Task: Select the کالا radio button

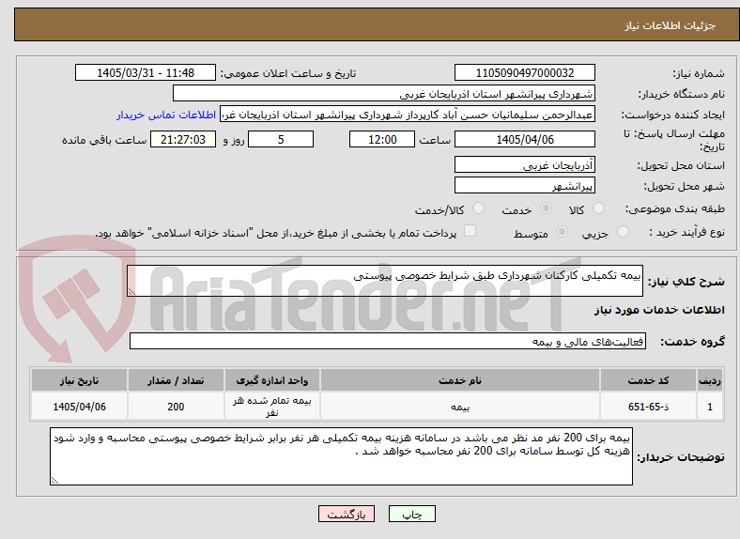Action: 598,208
